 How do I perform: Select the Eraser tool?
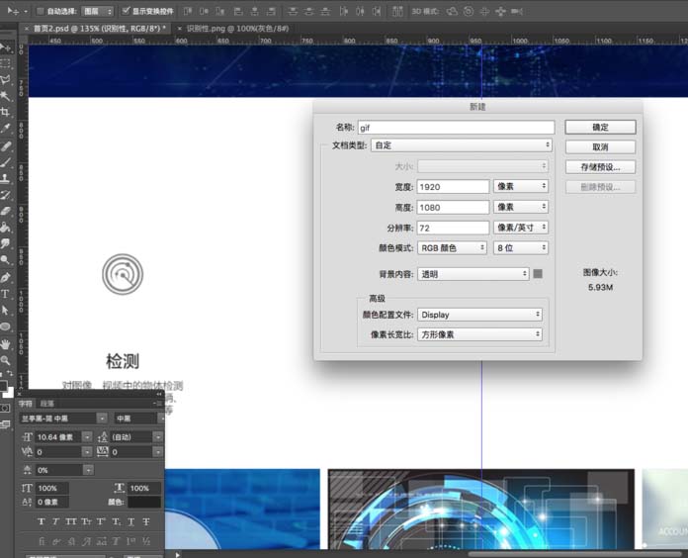tap(6, 211)
